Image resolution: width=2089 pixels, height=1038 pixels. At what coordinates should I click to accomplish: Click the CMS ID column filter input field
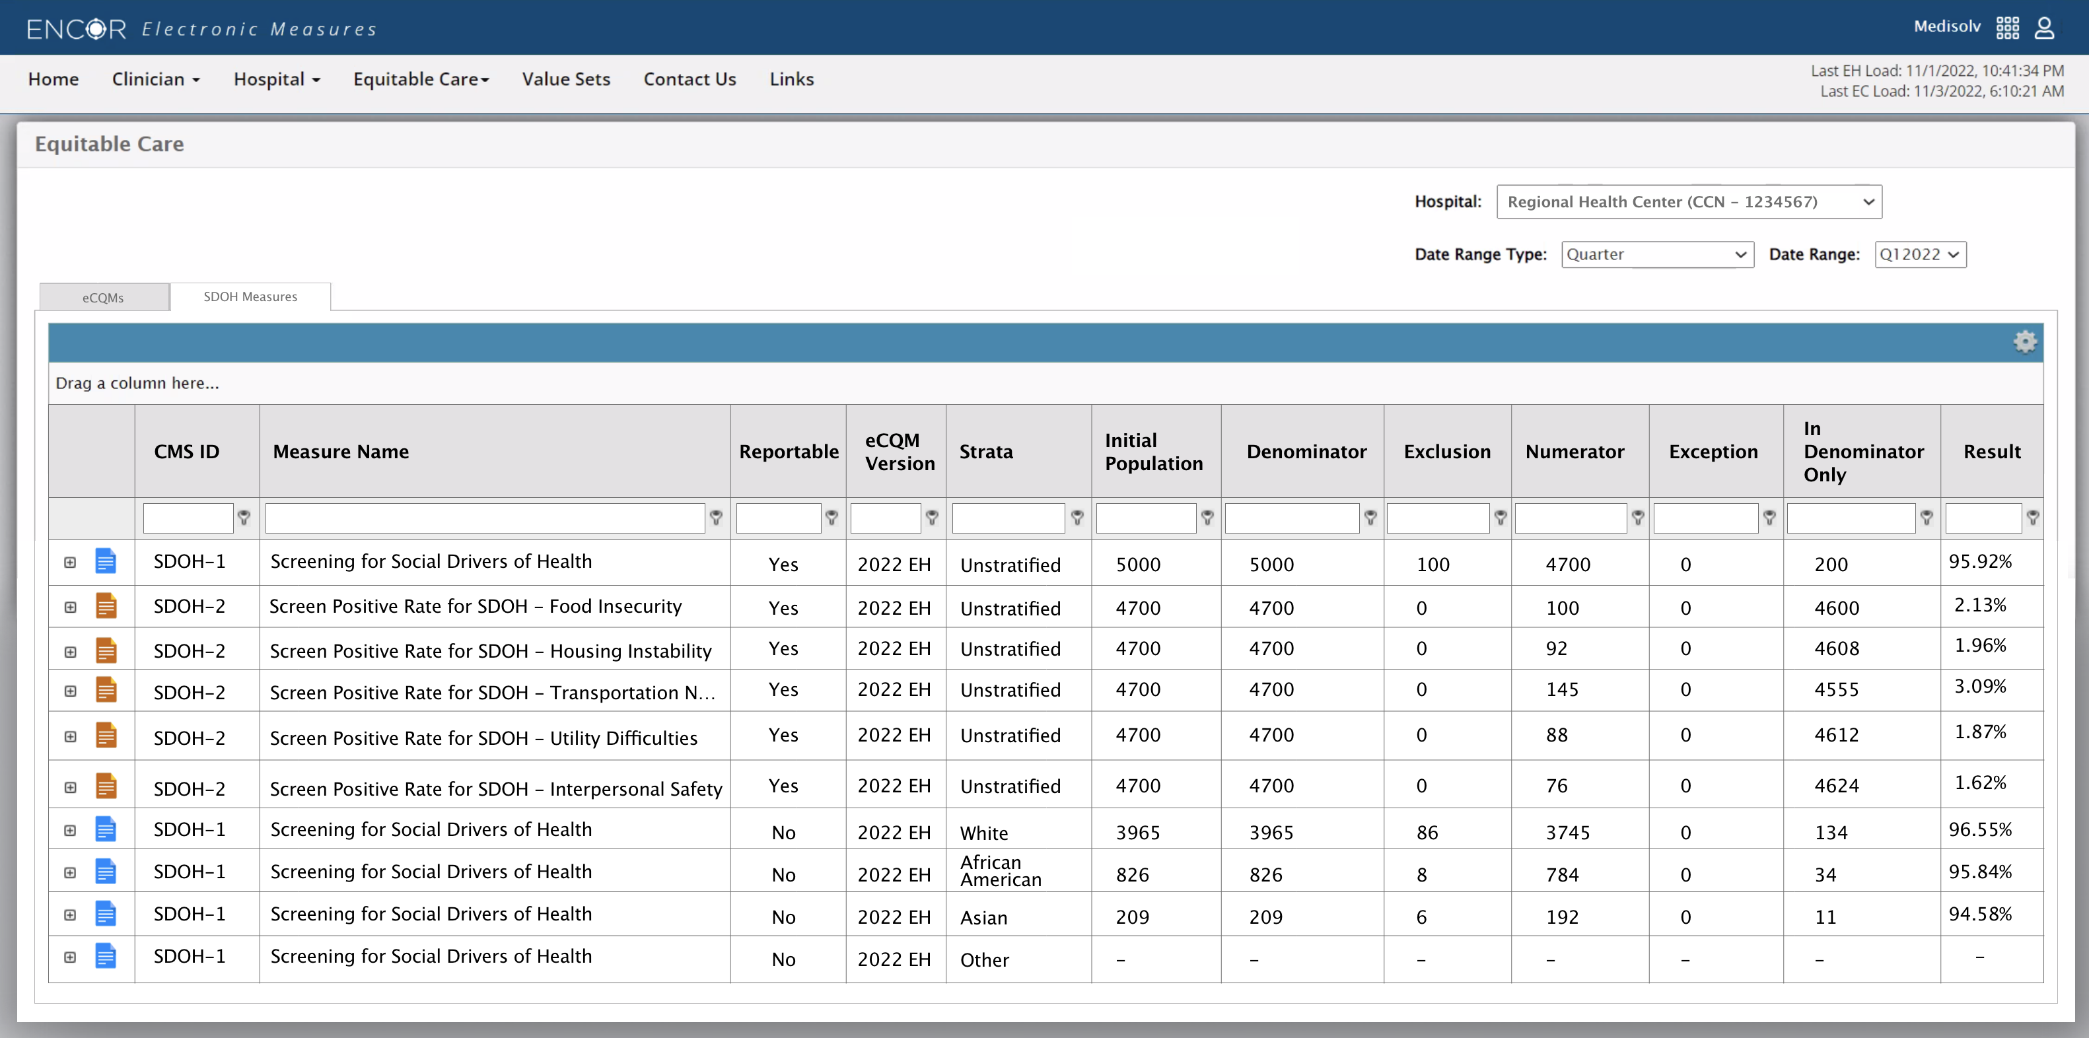pyautogui.click(x=188, y=517)
